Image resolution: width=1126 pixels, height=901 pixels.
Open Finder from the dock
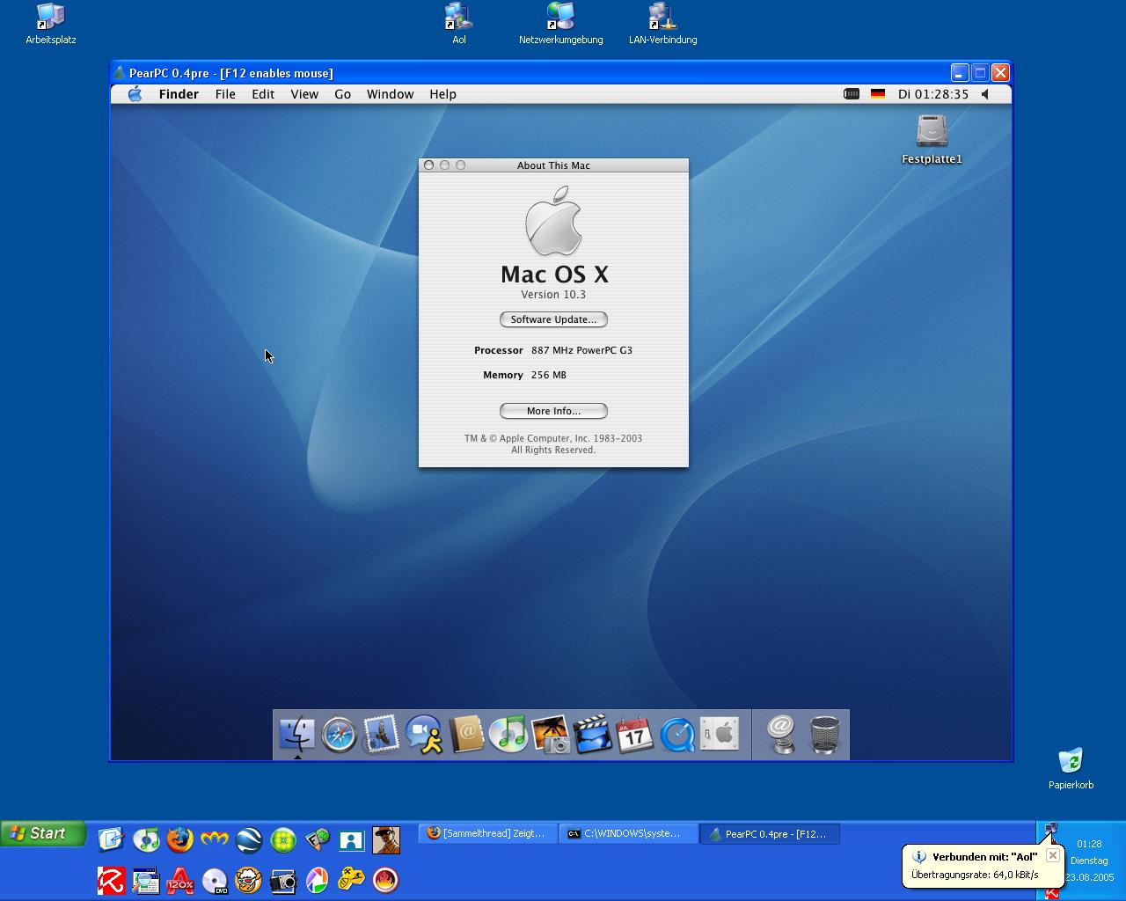point(296,734)
